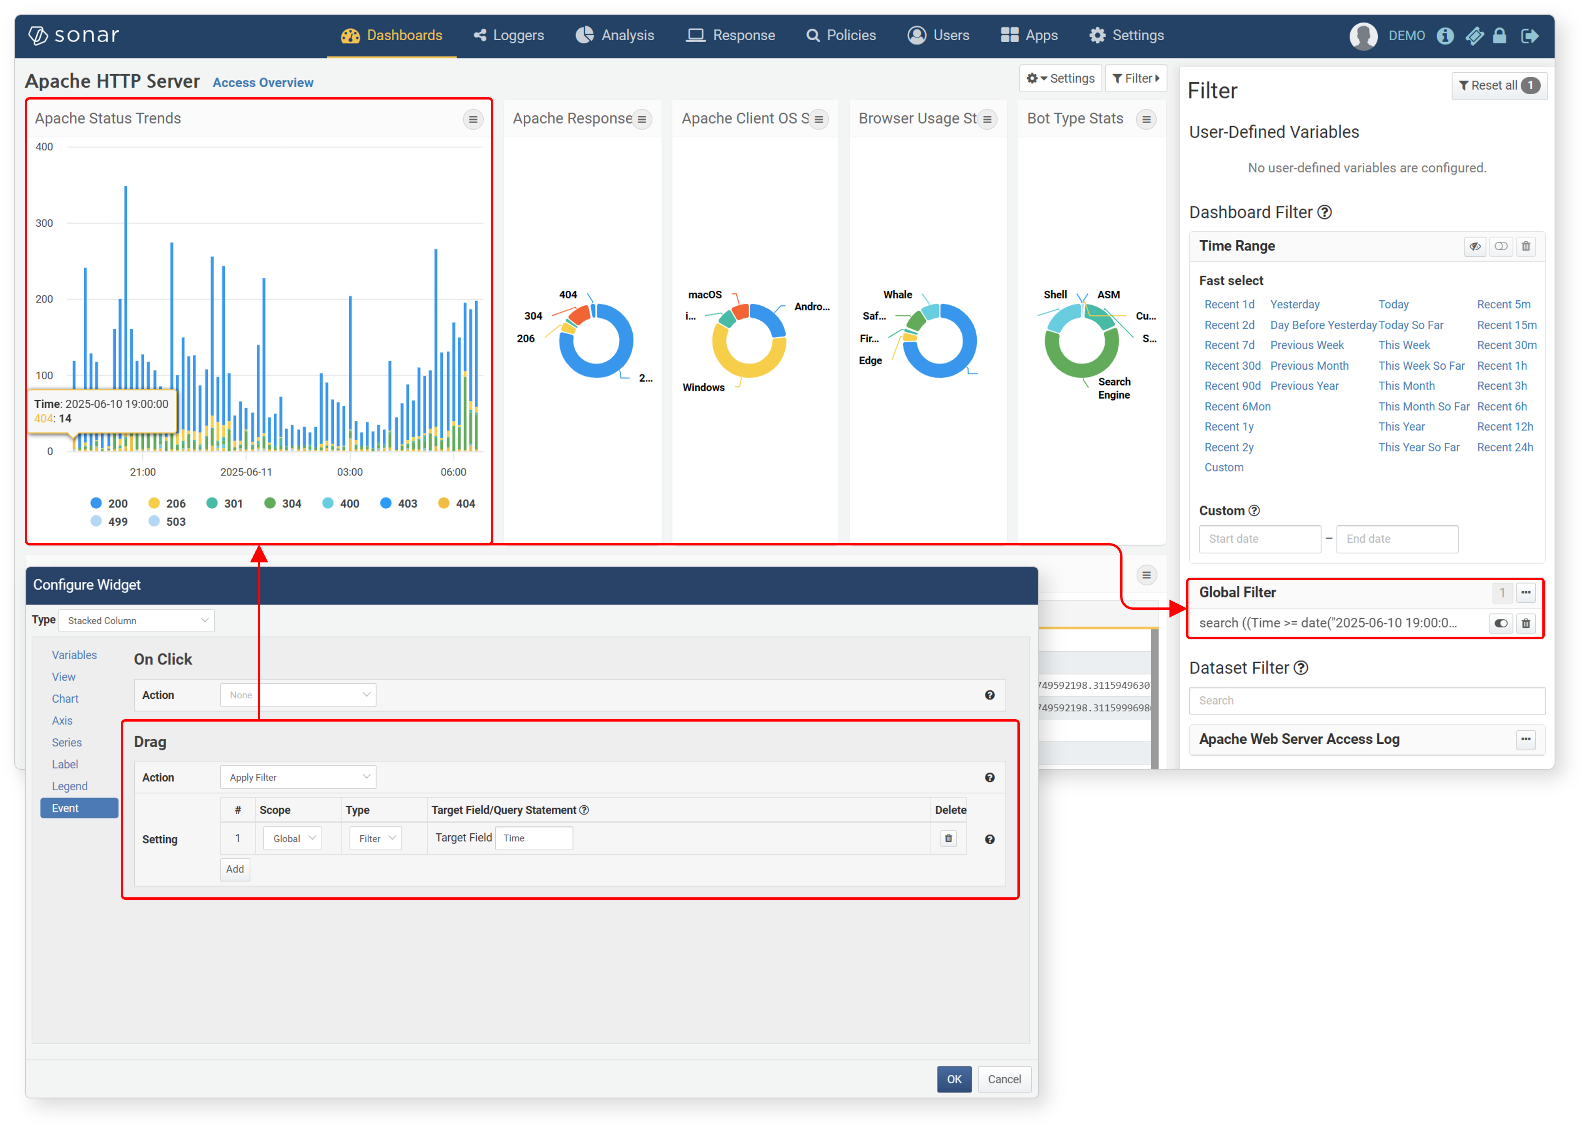Screen dimensions: 1585x1128
Task: Open the On Click Action dropdown
Action: tap(298, 695)
